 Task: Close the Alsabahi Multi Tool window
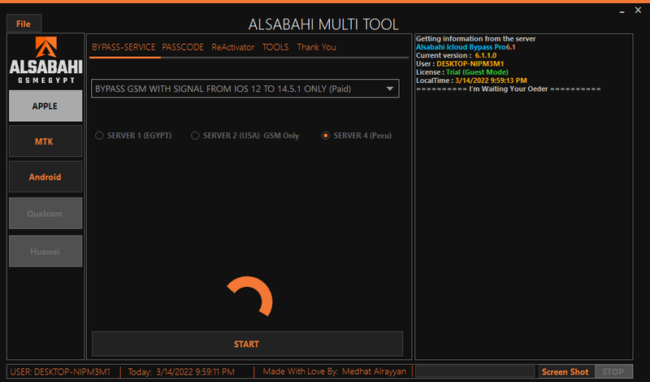(638, 11)
